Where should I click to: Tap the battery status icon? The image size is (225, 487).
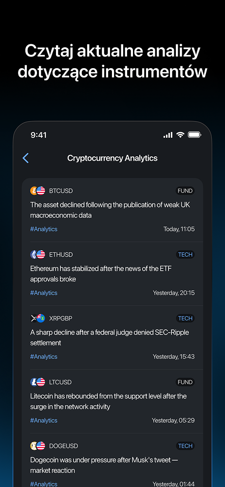[x=194, y=135]
